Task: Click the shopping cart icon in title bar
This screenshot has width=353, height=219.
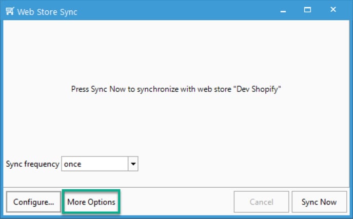Action: click(10, 11)
